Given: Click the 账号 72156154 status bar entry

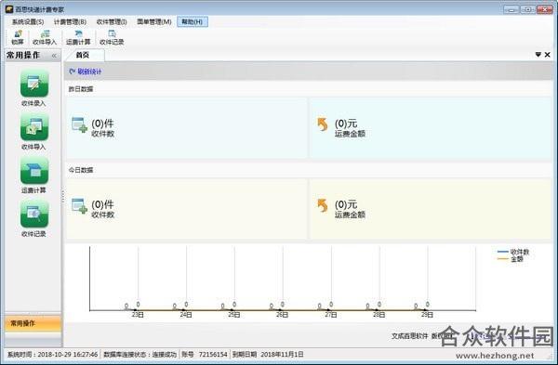Looking at the screenshot, I should [x=205, y=355].
